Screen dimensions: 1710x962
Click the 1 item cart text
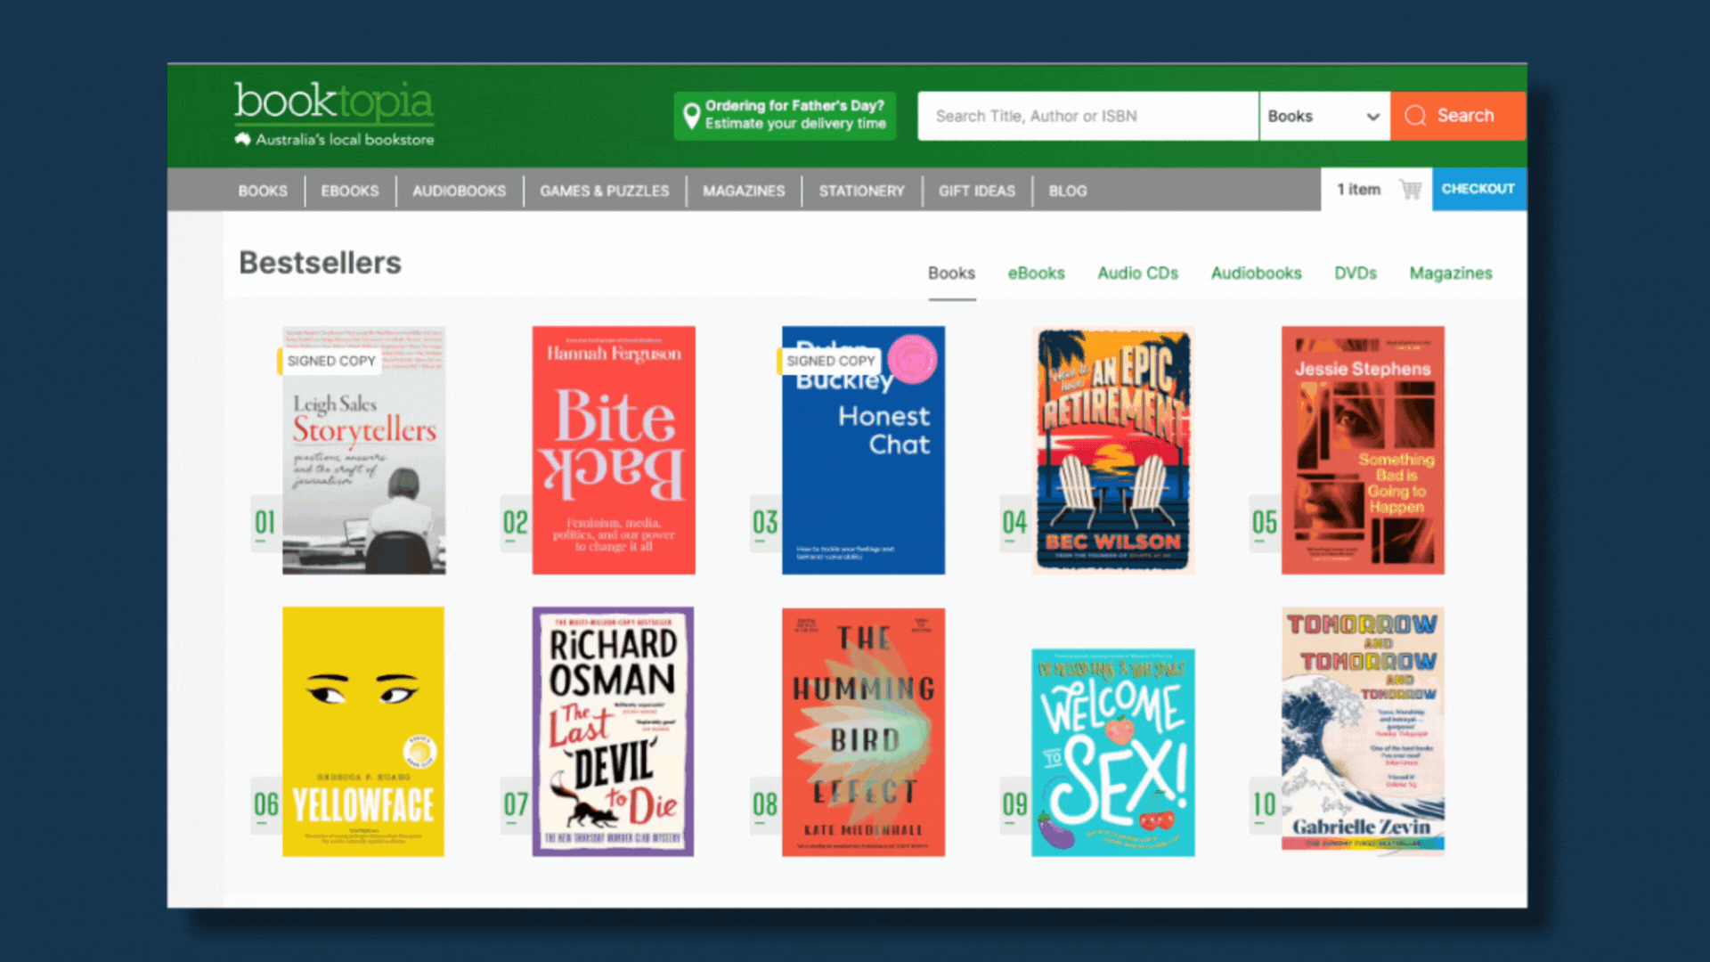click(1358, 189)
